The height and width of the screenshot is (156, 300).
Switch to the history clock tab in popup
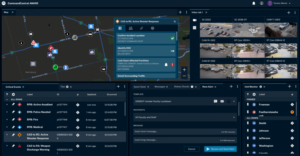152,28
